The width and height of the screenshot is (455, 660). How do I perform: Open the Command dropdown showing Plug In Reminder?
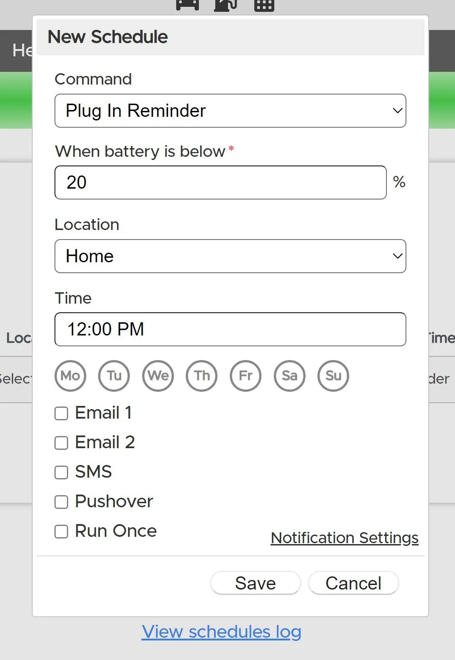[230, 110]
